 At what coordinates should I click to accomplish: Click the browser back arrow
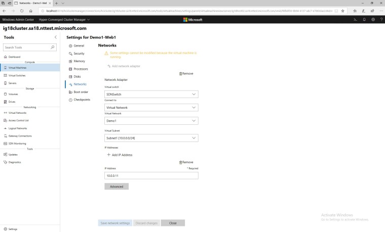pos(4,11)
